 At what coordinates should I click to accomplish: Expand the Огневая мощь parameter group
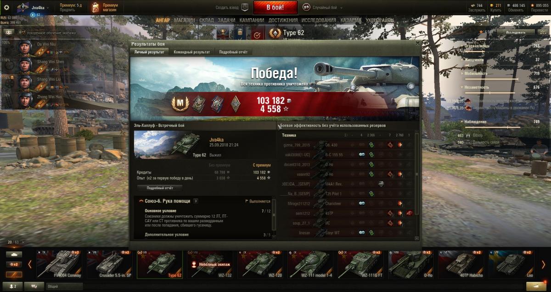[477, 46]
